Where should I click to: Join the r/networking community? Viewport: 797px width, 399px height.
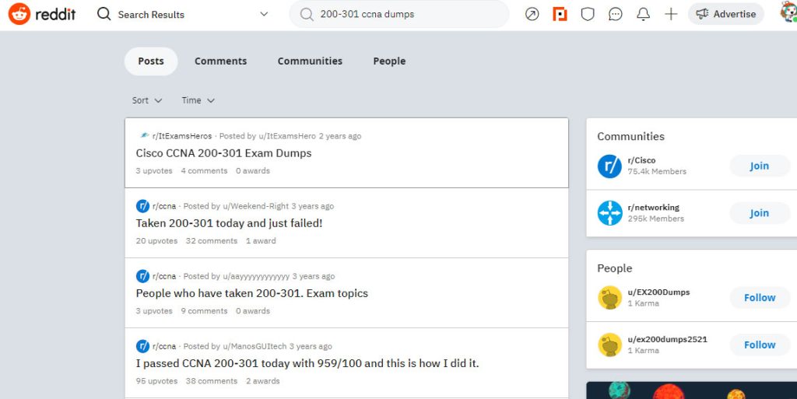click(760, 213)
